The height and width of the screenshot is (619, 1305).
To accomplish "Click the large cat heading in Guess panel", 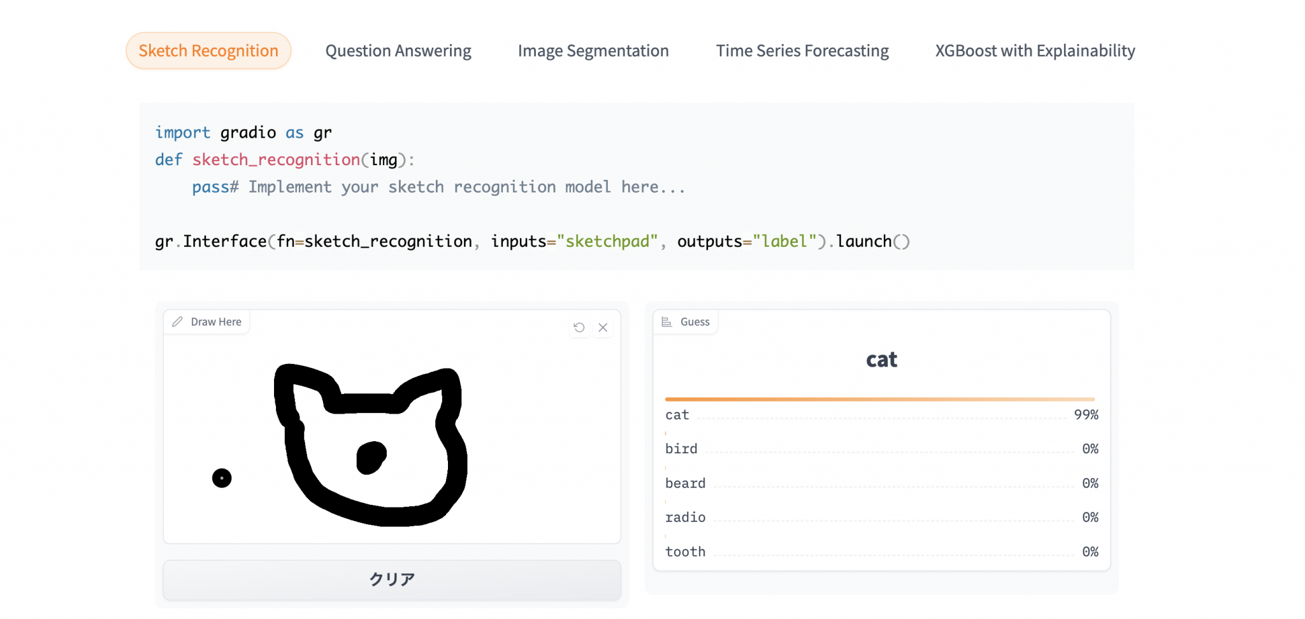I will point(881,359).
